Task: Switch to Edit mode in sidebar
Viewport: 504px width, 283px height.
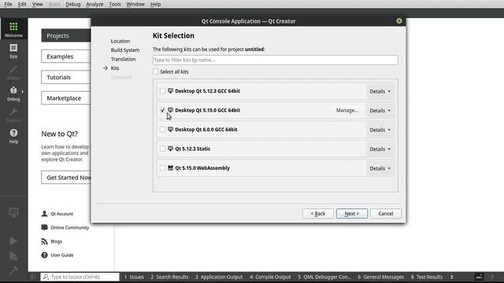Action: pyautogui.click(x=13, y=51)
